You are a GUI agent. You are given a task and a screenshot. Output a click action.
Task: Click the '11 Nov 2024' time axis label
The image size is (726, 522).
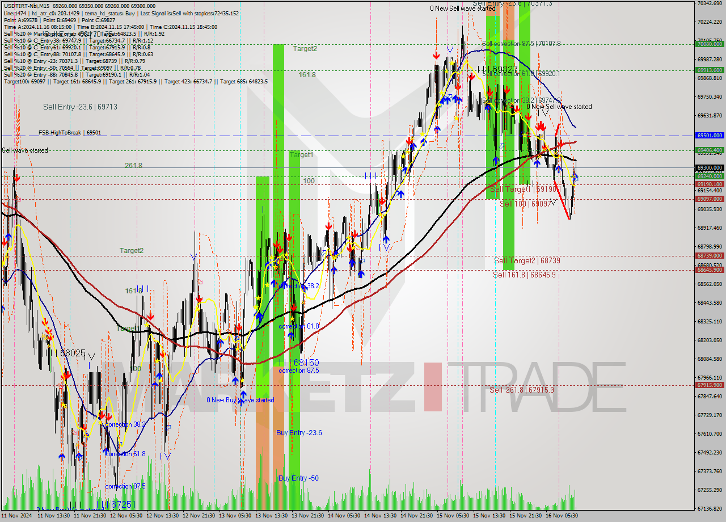[x=16, y=516]
